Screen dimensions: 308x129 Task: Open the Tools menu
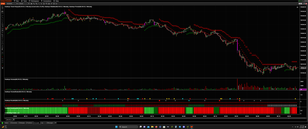[x=26, y=1]
